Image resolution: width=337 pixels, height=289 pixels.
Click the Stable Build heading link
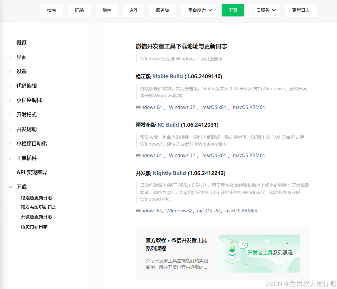(x=167, y=76)
